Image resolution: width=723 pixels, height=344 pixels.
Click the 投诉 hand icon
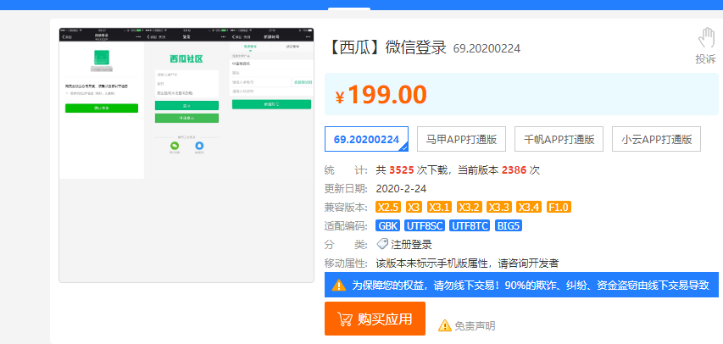[706, 38]
